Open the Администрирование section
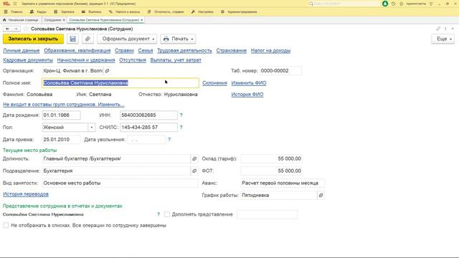459x258 pixels. (x=239, y=11)
